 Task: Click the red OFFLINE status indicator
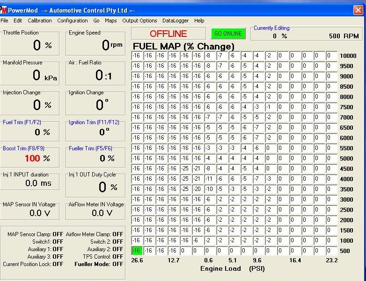168,34
